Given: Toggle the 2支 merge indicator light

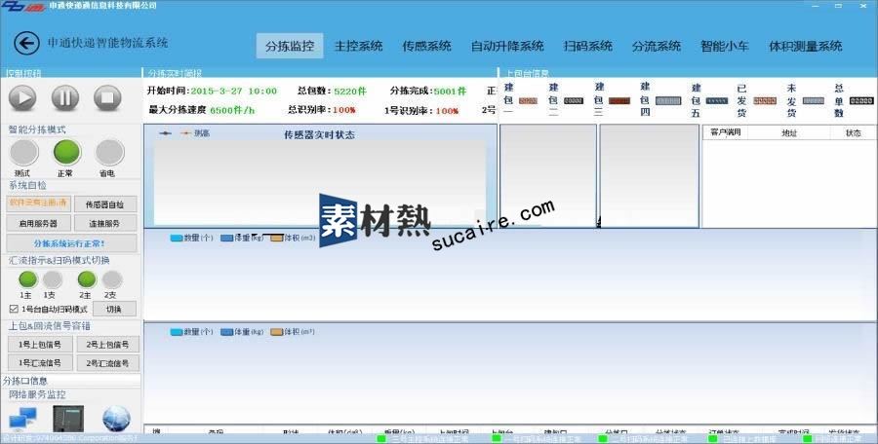Looking at the screenshot, I should point(110,280).
